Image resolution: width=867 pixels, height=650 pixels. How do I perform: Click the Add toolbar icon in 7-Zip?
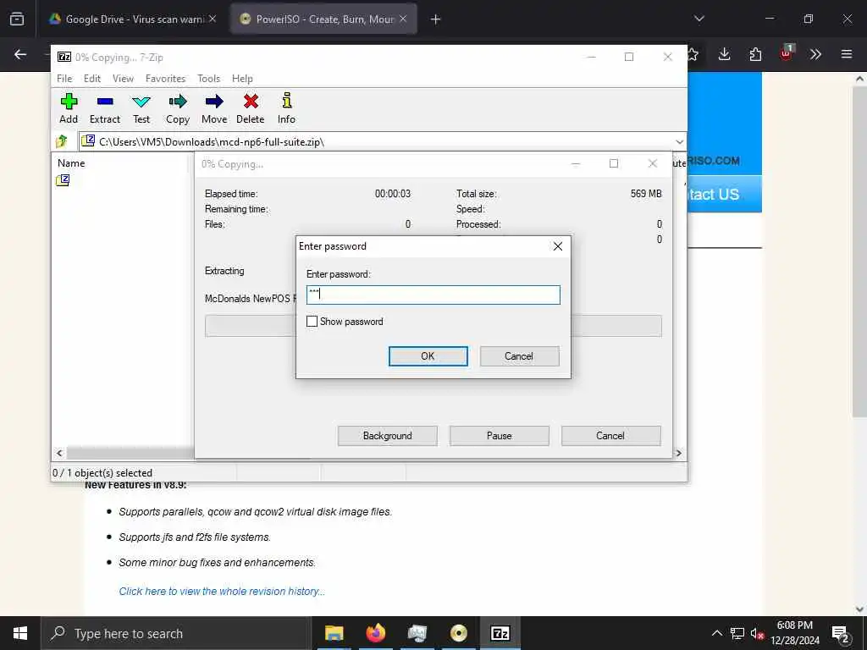pyautogui.click(x=69, y=108)
